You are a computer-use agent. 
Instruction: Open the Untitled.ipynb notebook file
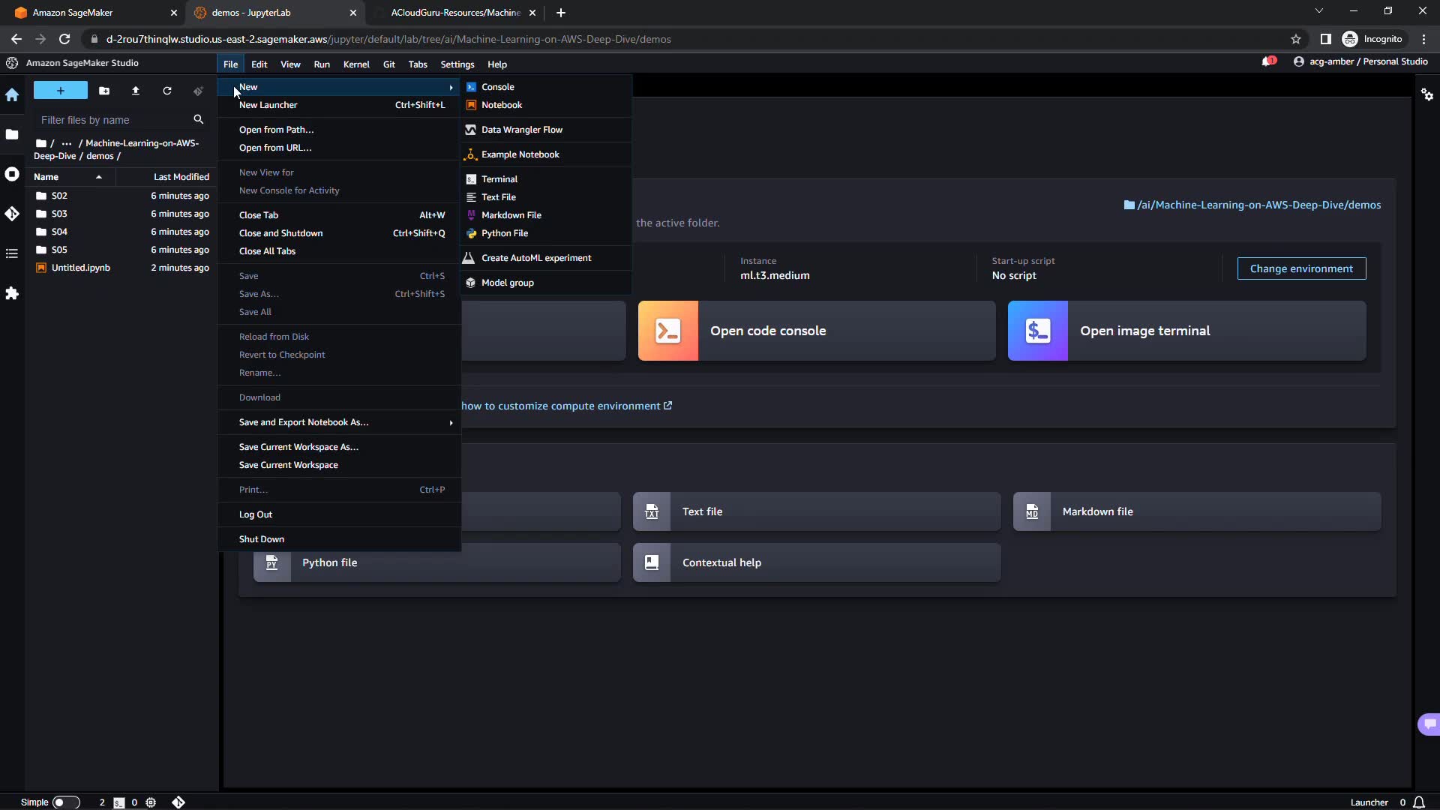[81, 268]
